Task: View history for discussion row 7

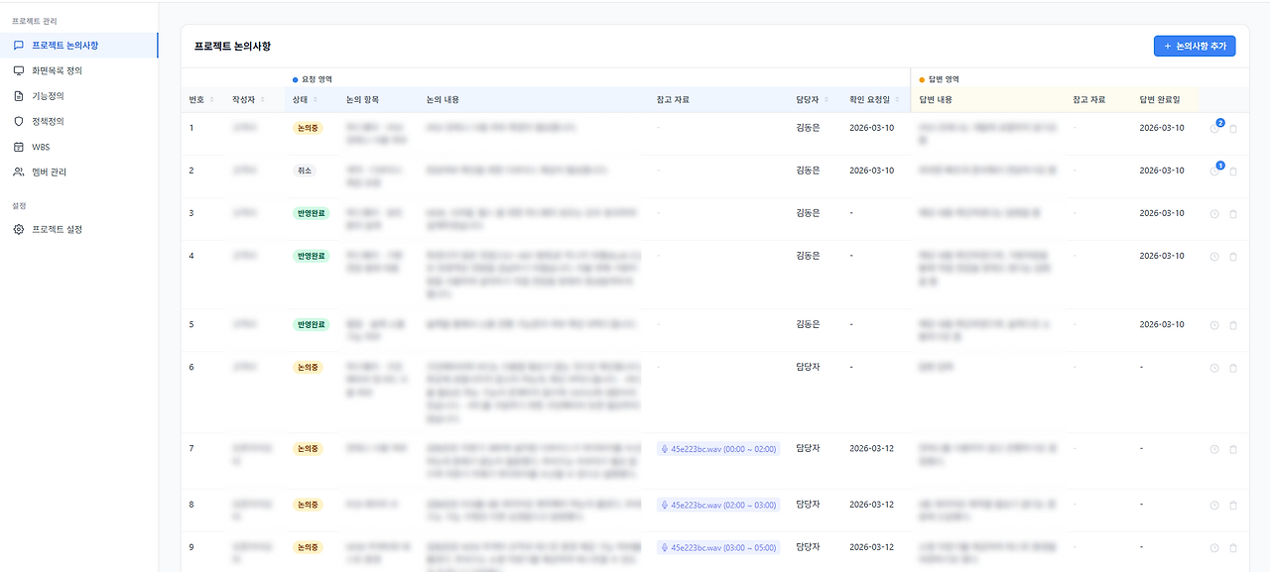Action: click(x=1214, y=449)
